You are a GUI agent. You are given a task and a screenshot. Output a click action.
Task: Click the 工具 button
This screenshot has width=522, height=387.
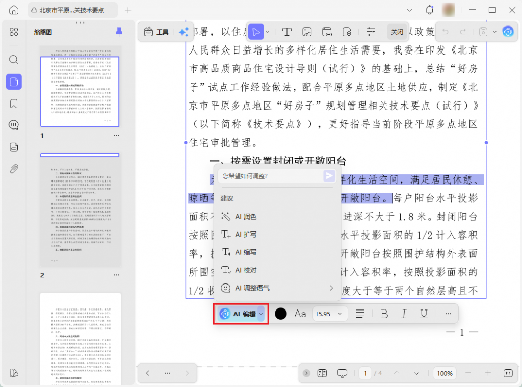click(156, 32)
